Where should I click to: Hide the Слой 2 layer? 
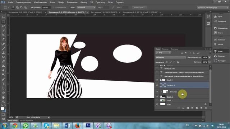157,80
